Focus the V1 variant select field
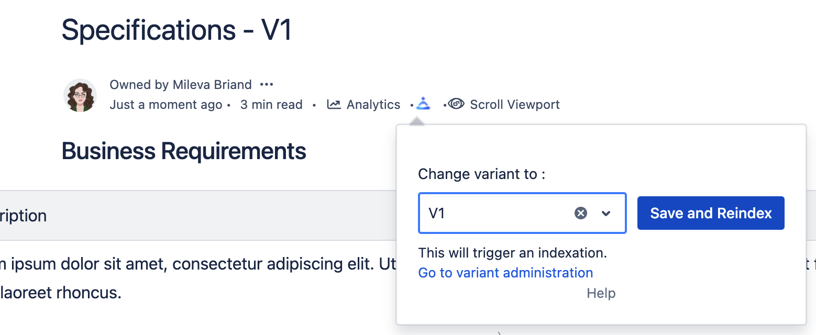816x335 pixels. 492,213
